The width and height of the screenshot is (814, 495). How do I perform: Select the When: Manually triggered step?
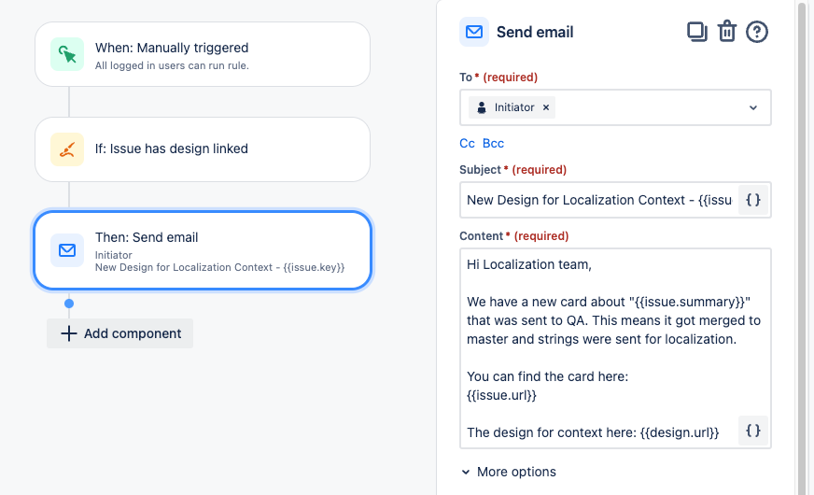[203, 54]
